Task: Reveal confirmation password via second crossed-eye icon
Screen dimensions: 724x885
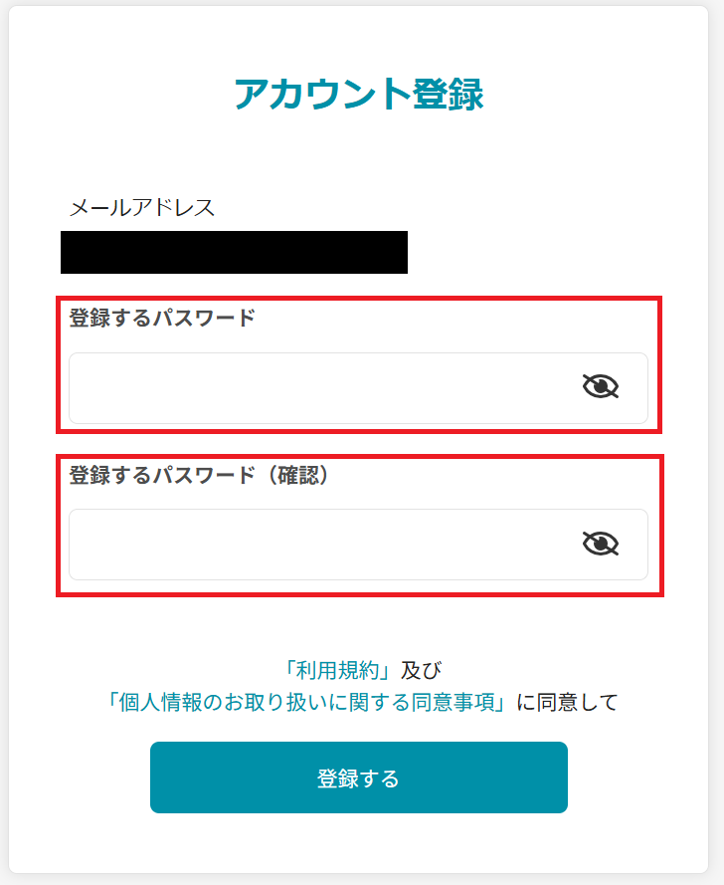Action: (x=600, y=544)
